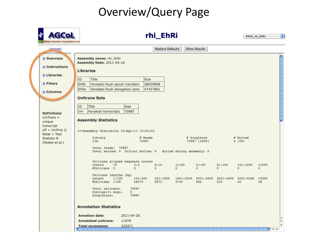Click the horizontal scrollbar thumb

coord(173,229)
